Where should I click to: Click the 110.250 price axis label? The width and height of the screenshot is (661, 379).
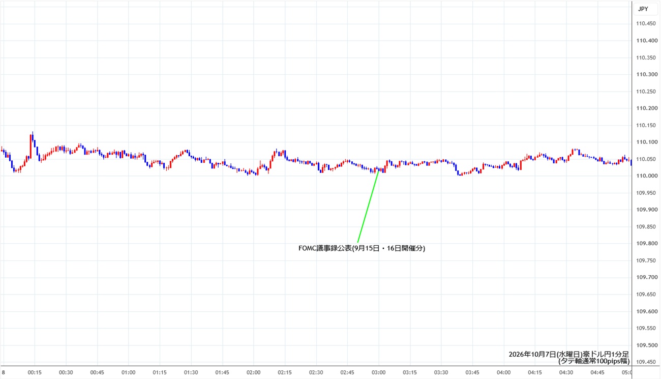[x=645, y=91]
